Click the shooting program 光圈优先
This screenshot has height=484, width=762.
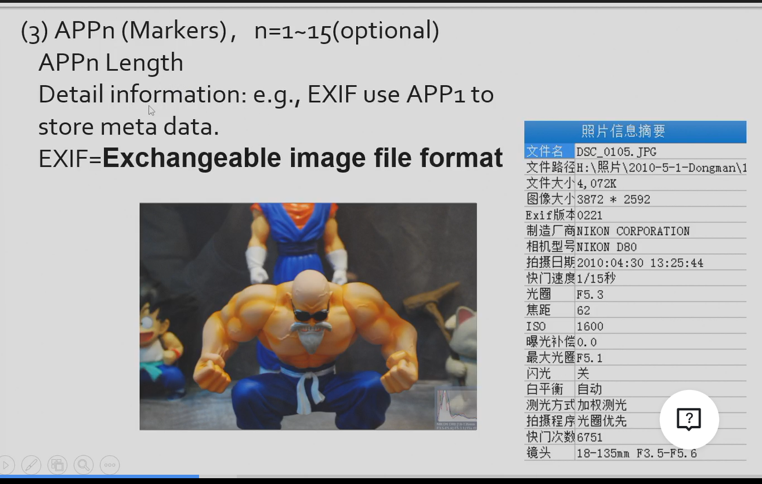pos(602,421)
